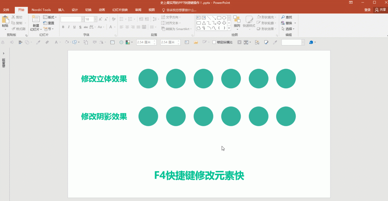Click the Sign in (登录) button
The height and width of the screenshot is (201, 388).
coord(367,10)
